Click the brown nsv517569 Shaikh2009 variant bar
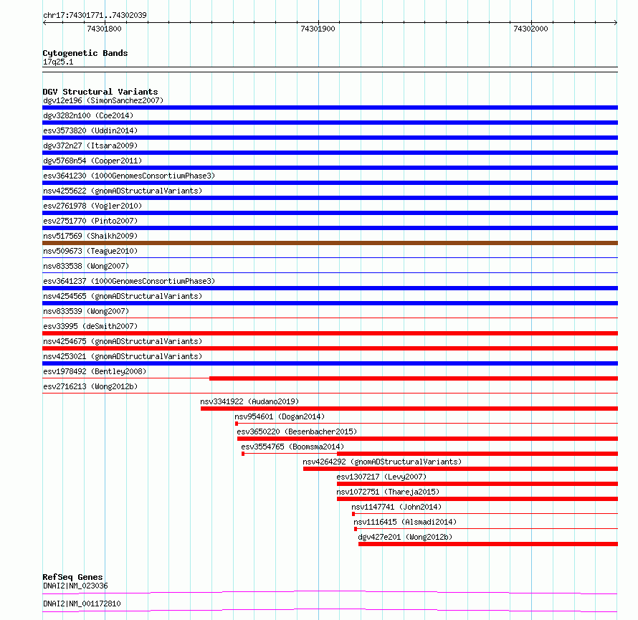Viewport: 638px width, 620px height. pos(330,243)
